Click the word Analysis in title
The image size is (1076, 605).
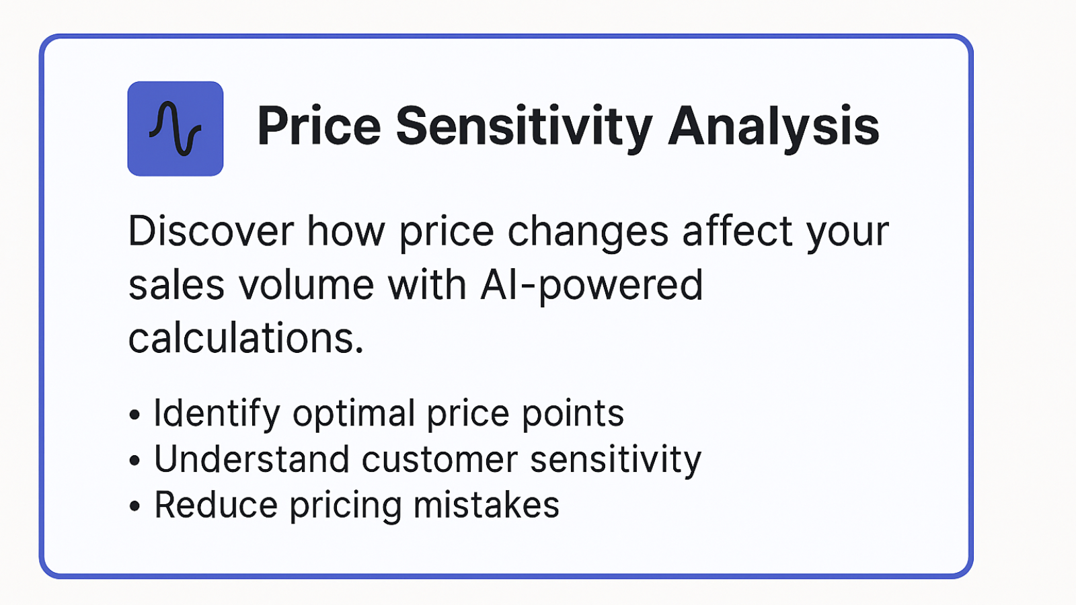[773, 127]
